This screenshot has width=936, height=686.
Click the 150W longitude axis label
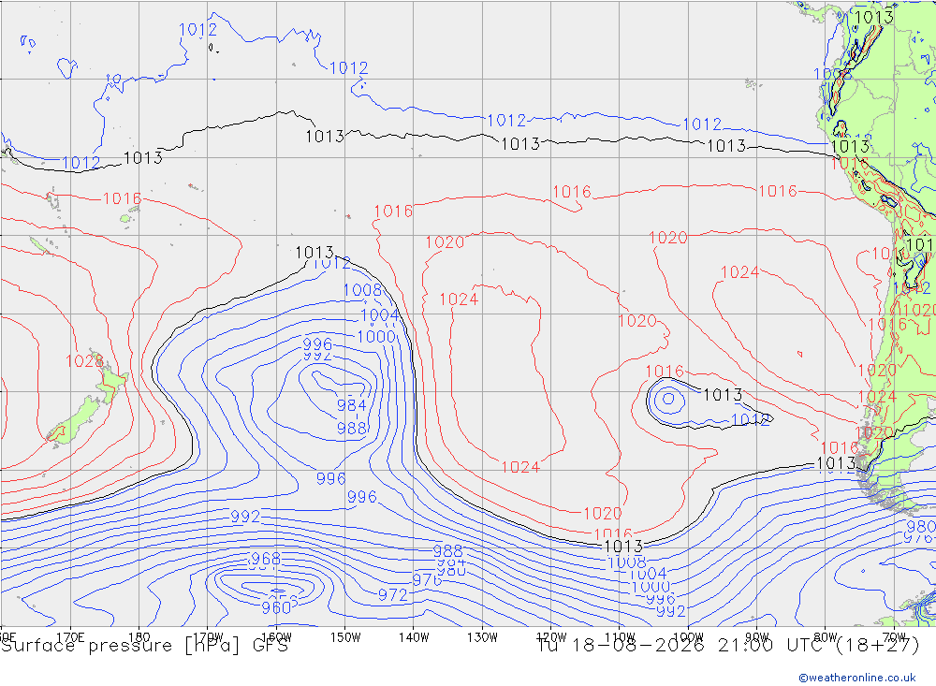pos(345,637)
